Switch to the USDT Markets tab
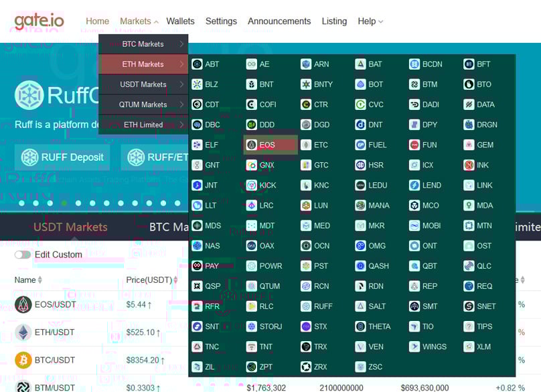Viewport: 541px width, 392px height. (x=70, y=227)
